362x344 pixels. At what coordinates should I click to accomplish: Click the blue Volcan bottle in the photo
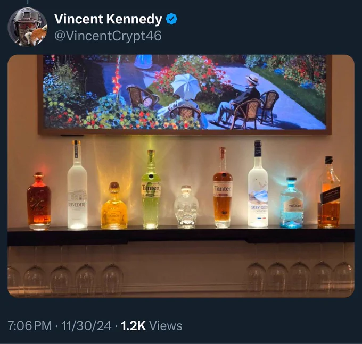291,203
